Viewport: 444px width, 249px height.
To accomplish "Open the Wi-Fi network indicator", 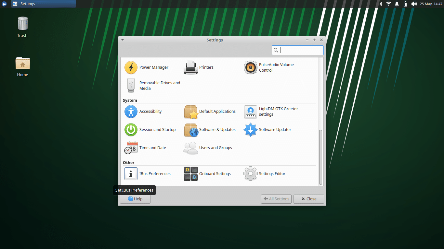I will tap(389, 4).
